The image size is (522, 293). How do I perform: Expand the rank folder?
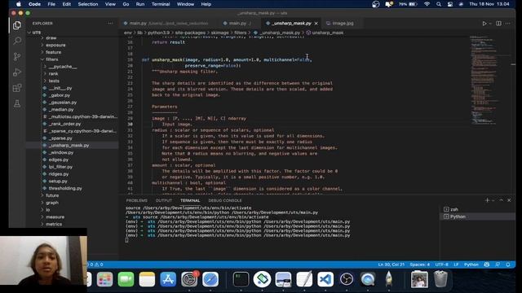tap(53, 74)
